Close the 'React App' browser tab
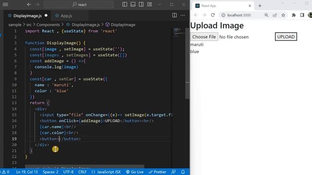 point(250,6)
